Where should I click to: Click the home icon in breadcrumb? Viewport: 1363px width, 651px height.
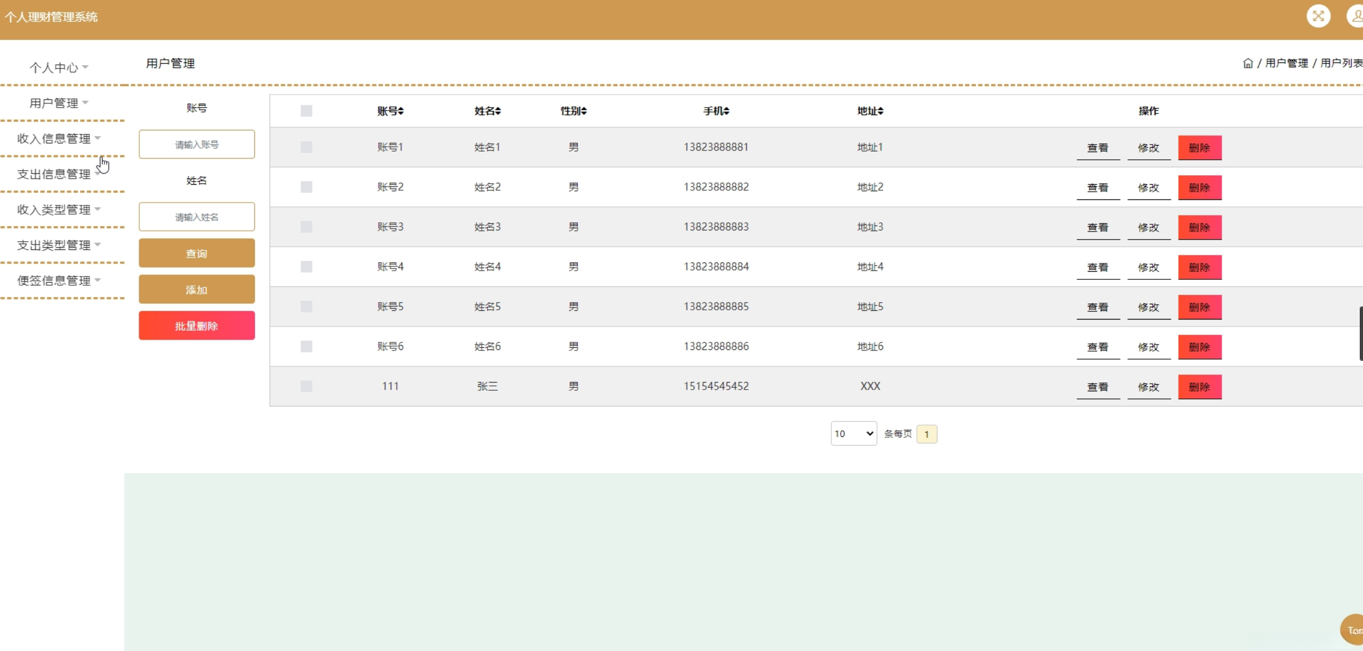click(x=1248, y=64)
